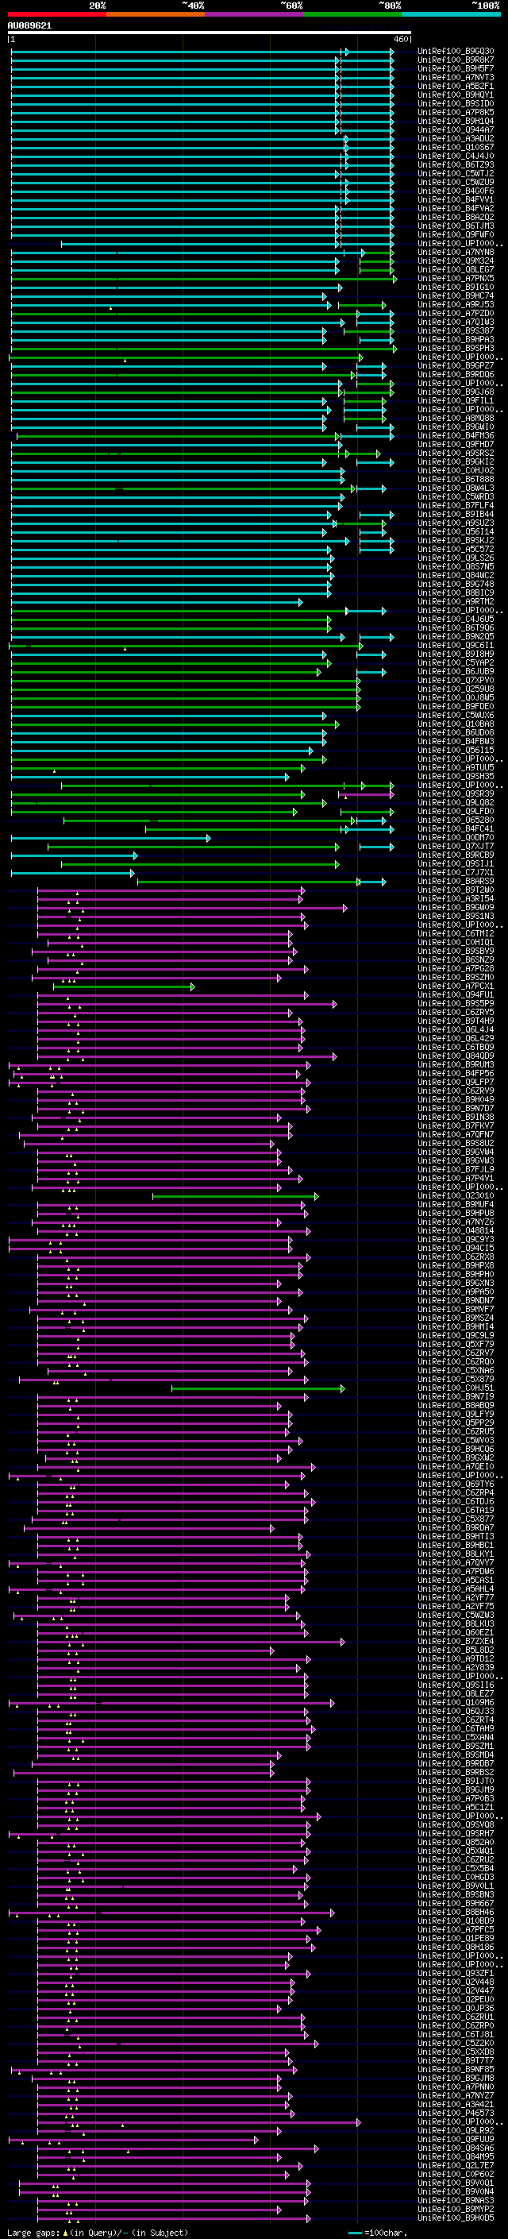Select the UniRef100_B9RUM3 entry
Image resolution: width=508 pixels, height=2239 pixels.
[x=456, y=1064]
